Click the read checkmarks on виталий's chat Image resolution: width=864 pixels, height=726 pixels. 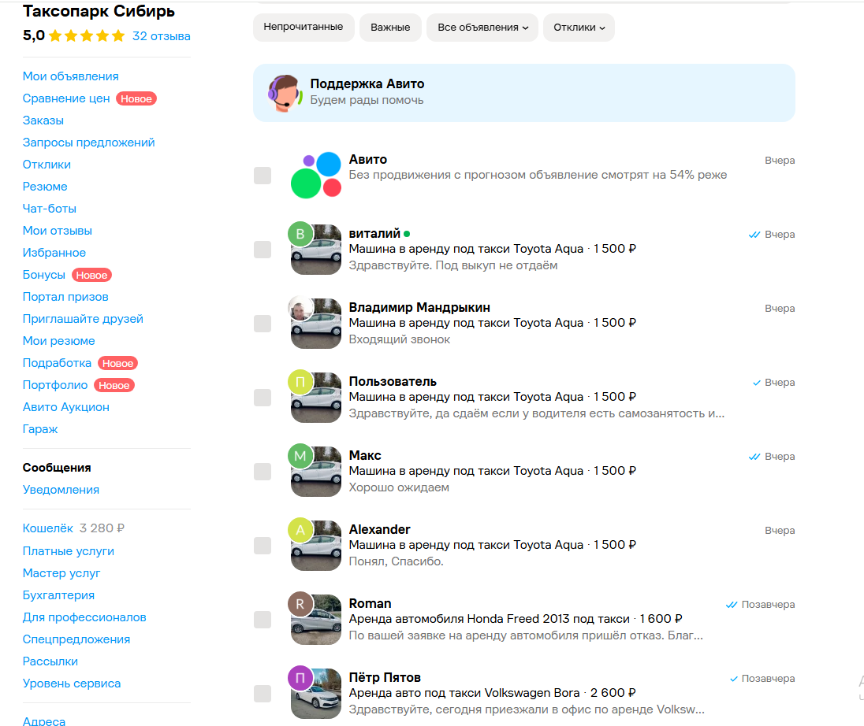pyautogui.click(x=754, y=235)
